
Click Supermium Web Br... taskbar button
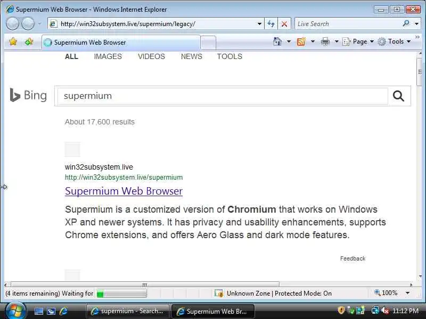point(212,311)
